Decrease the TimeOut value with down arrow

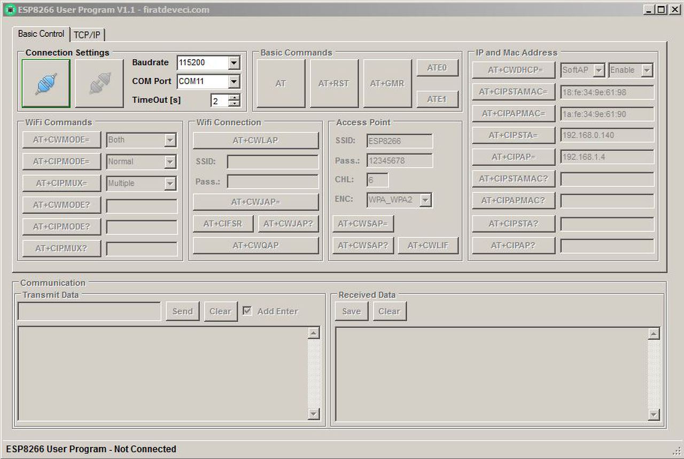(234, 104)
